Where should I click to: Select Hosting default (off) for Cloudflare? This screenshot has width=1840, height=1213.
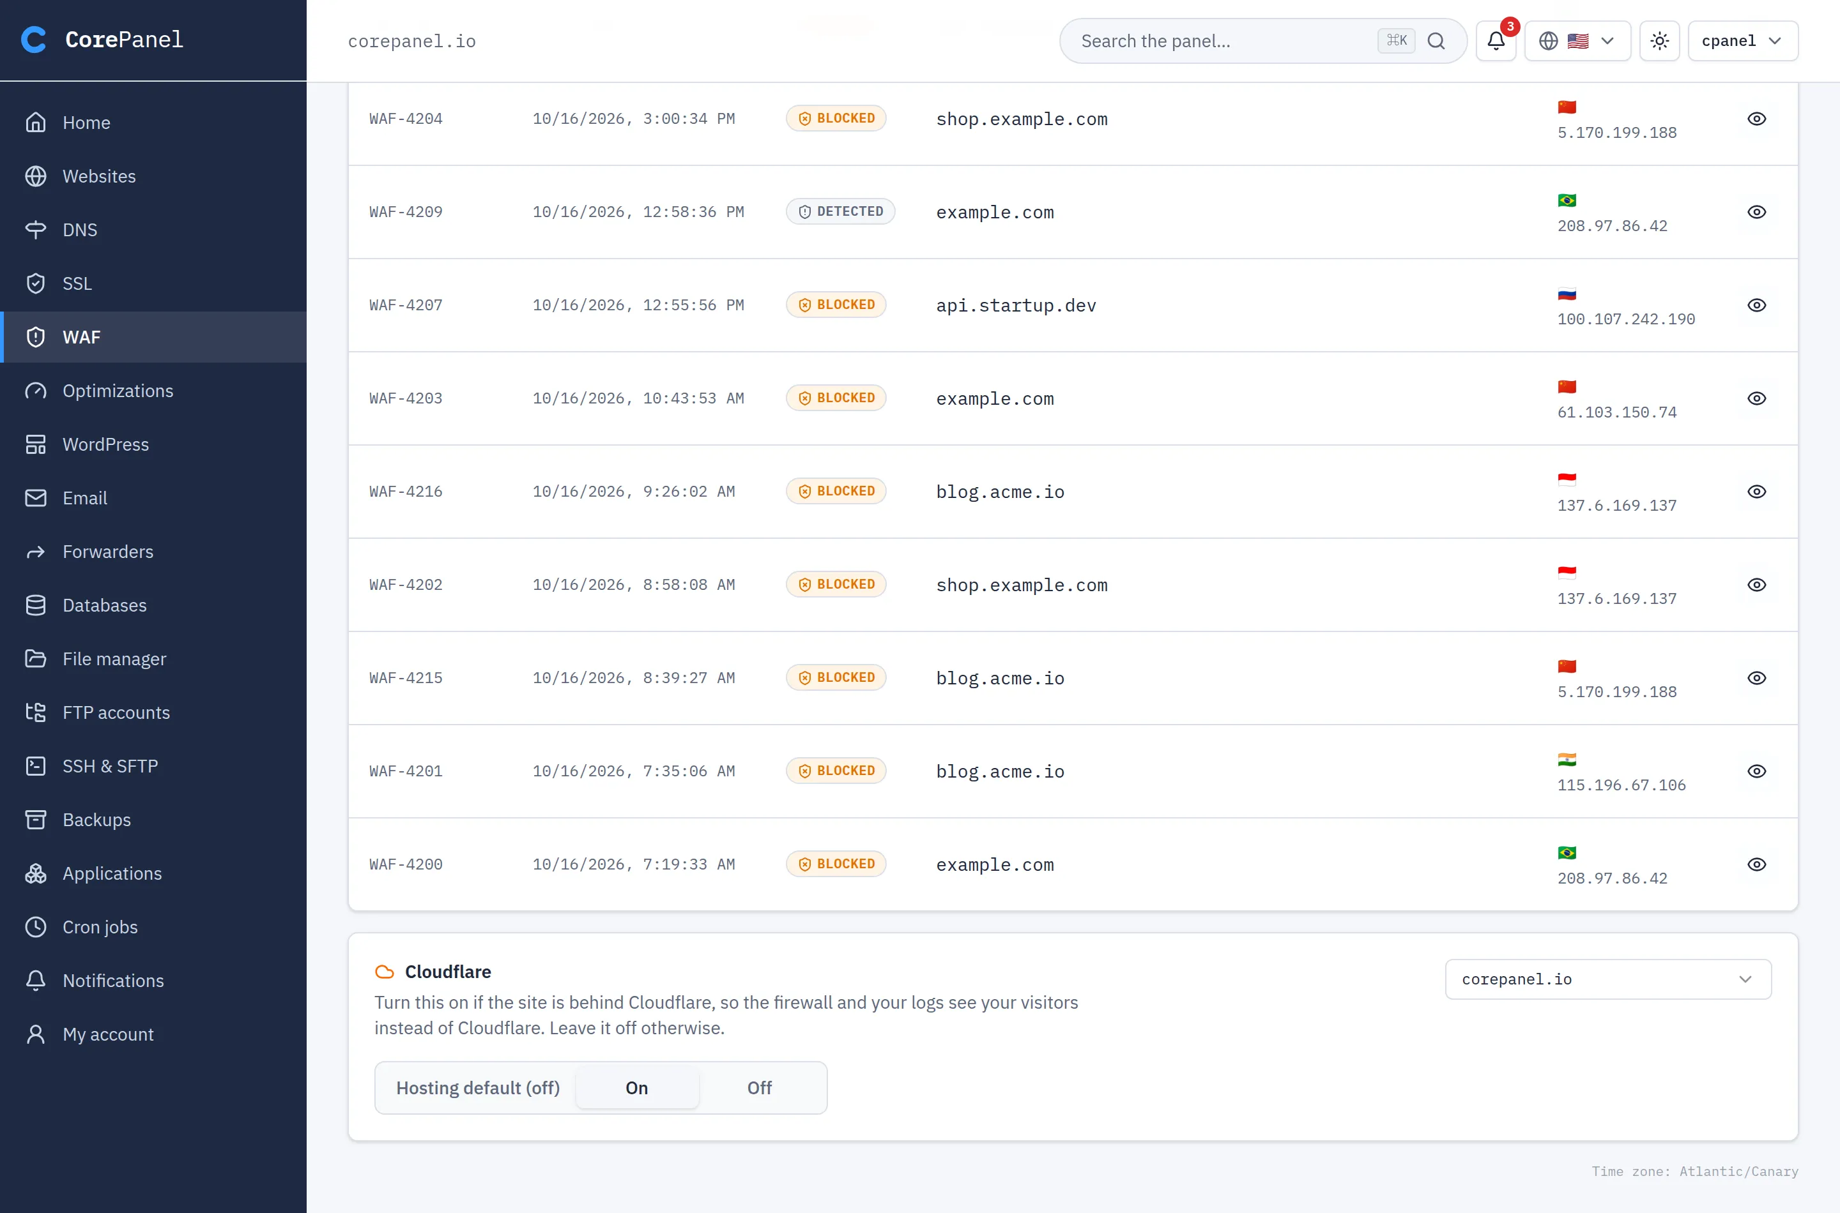coord(478,1088)
